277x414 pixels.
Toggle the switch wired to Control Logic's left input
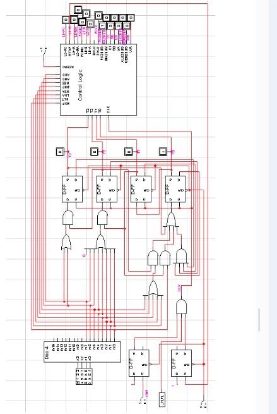(44, 51)
